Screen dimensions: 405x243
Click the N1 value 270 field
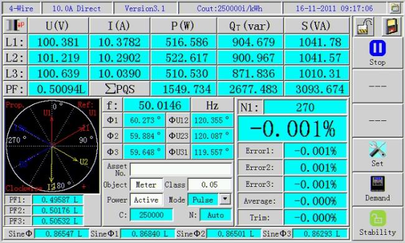point(305,107)
